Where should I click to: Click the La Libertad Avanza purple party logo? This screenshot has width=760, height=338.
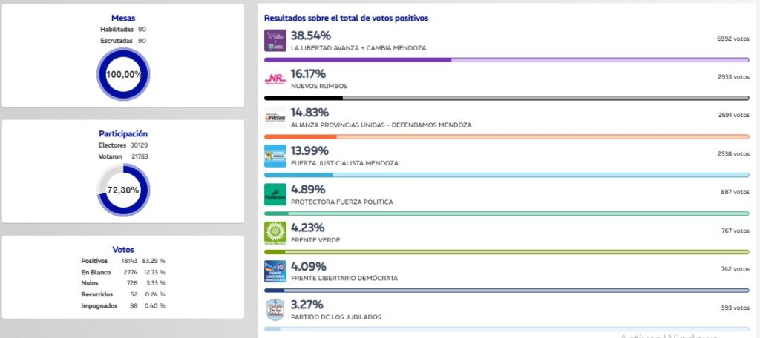point(275,40)
